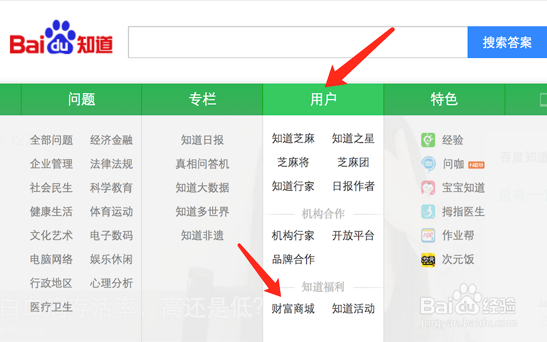Screen dimensions: 547x342
Task: Go to 心理分析 category
Action: [112, 283]
